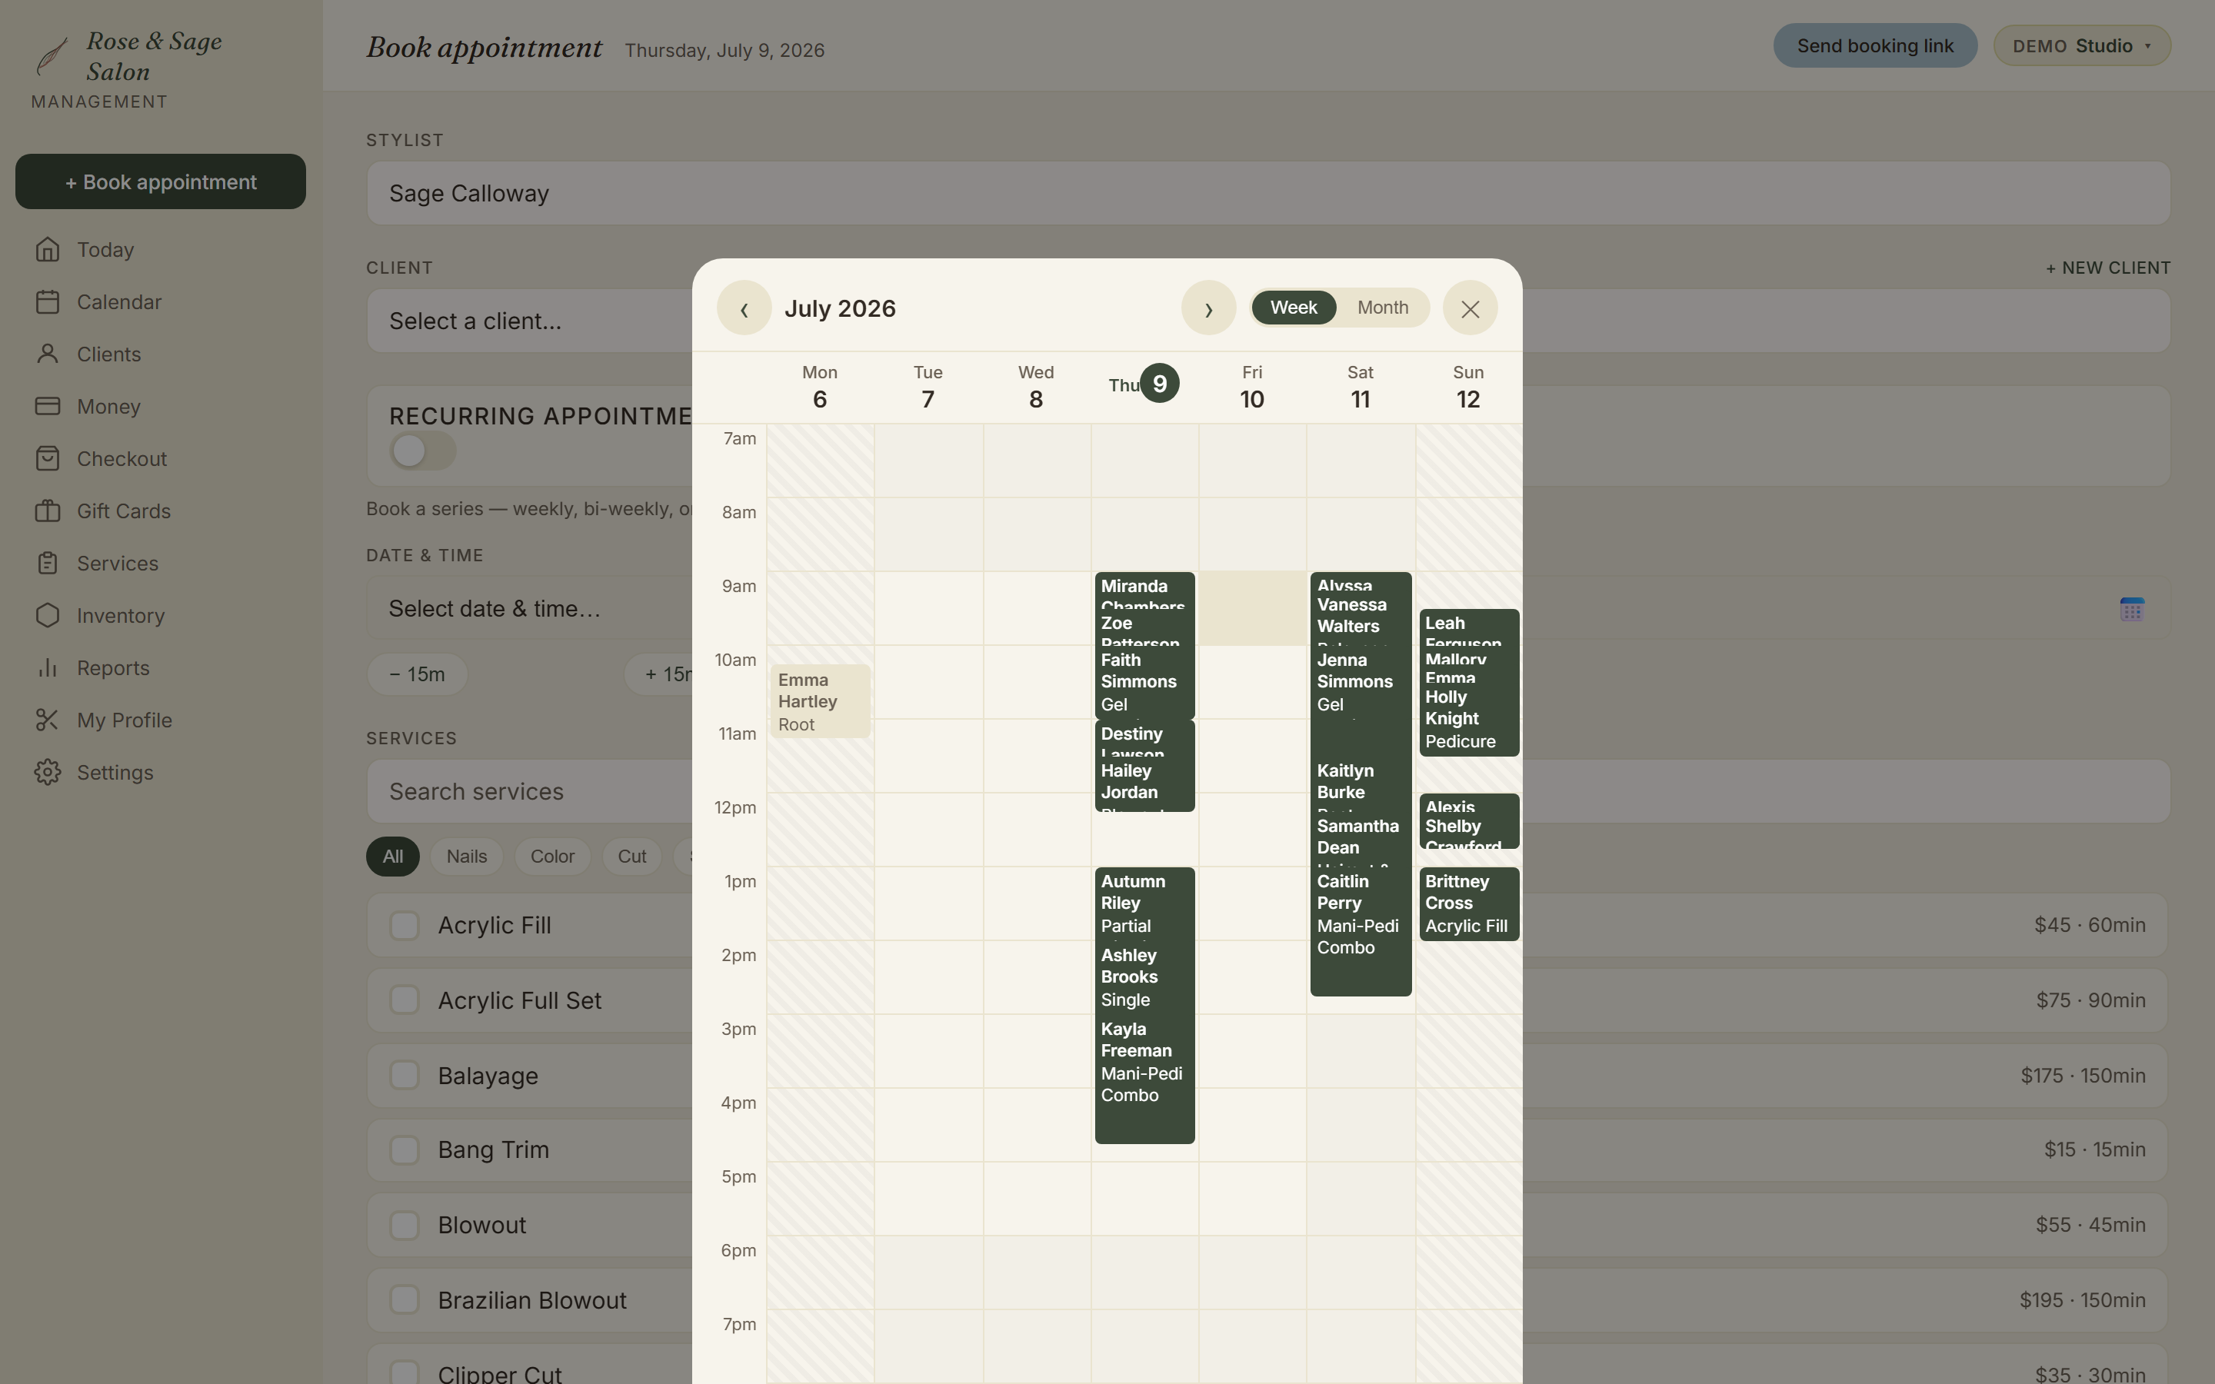
Task: Click the calendar picker icon in date field
Action: tap(2132, 609)
